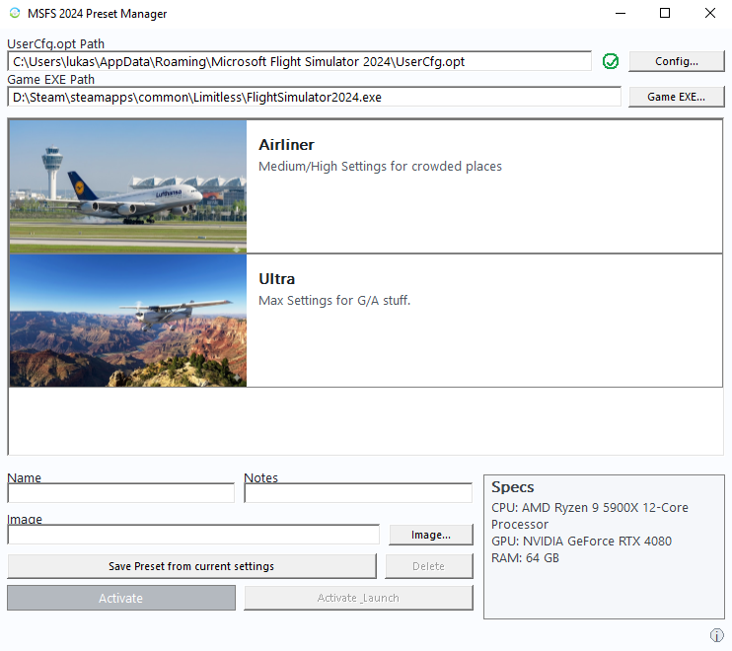Click the app icon in title bar

tap(14, 14)
